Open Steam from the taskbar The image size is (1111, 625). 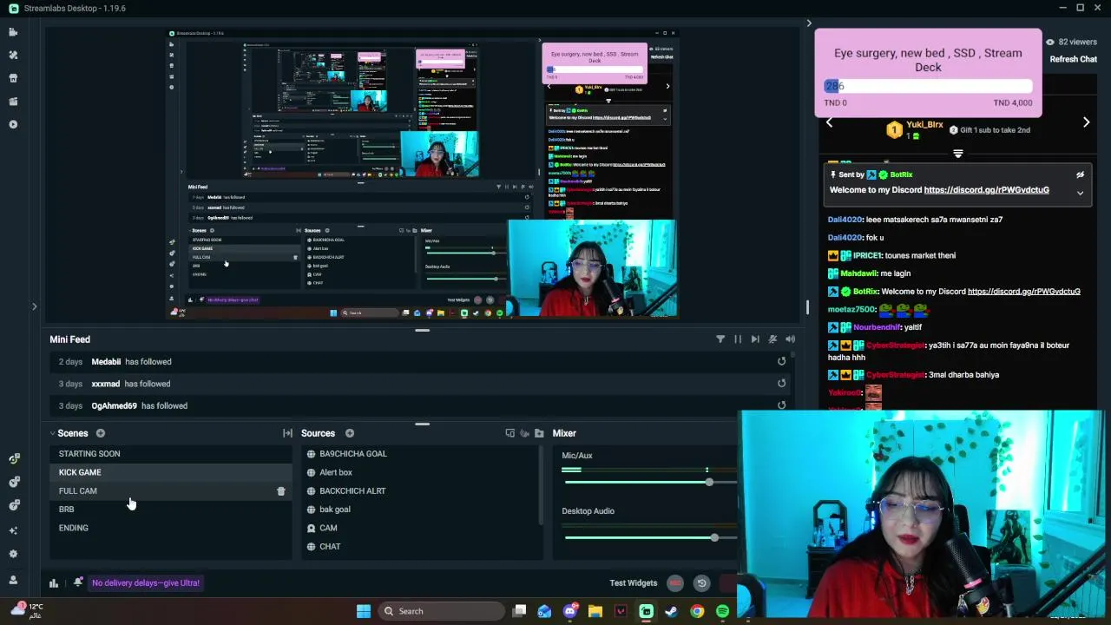(x=671, y=611)
